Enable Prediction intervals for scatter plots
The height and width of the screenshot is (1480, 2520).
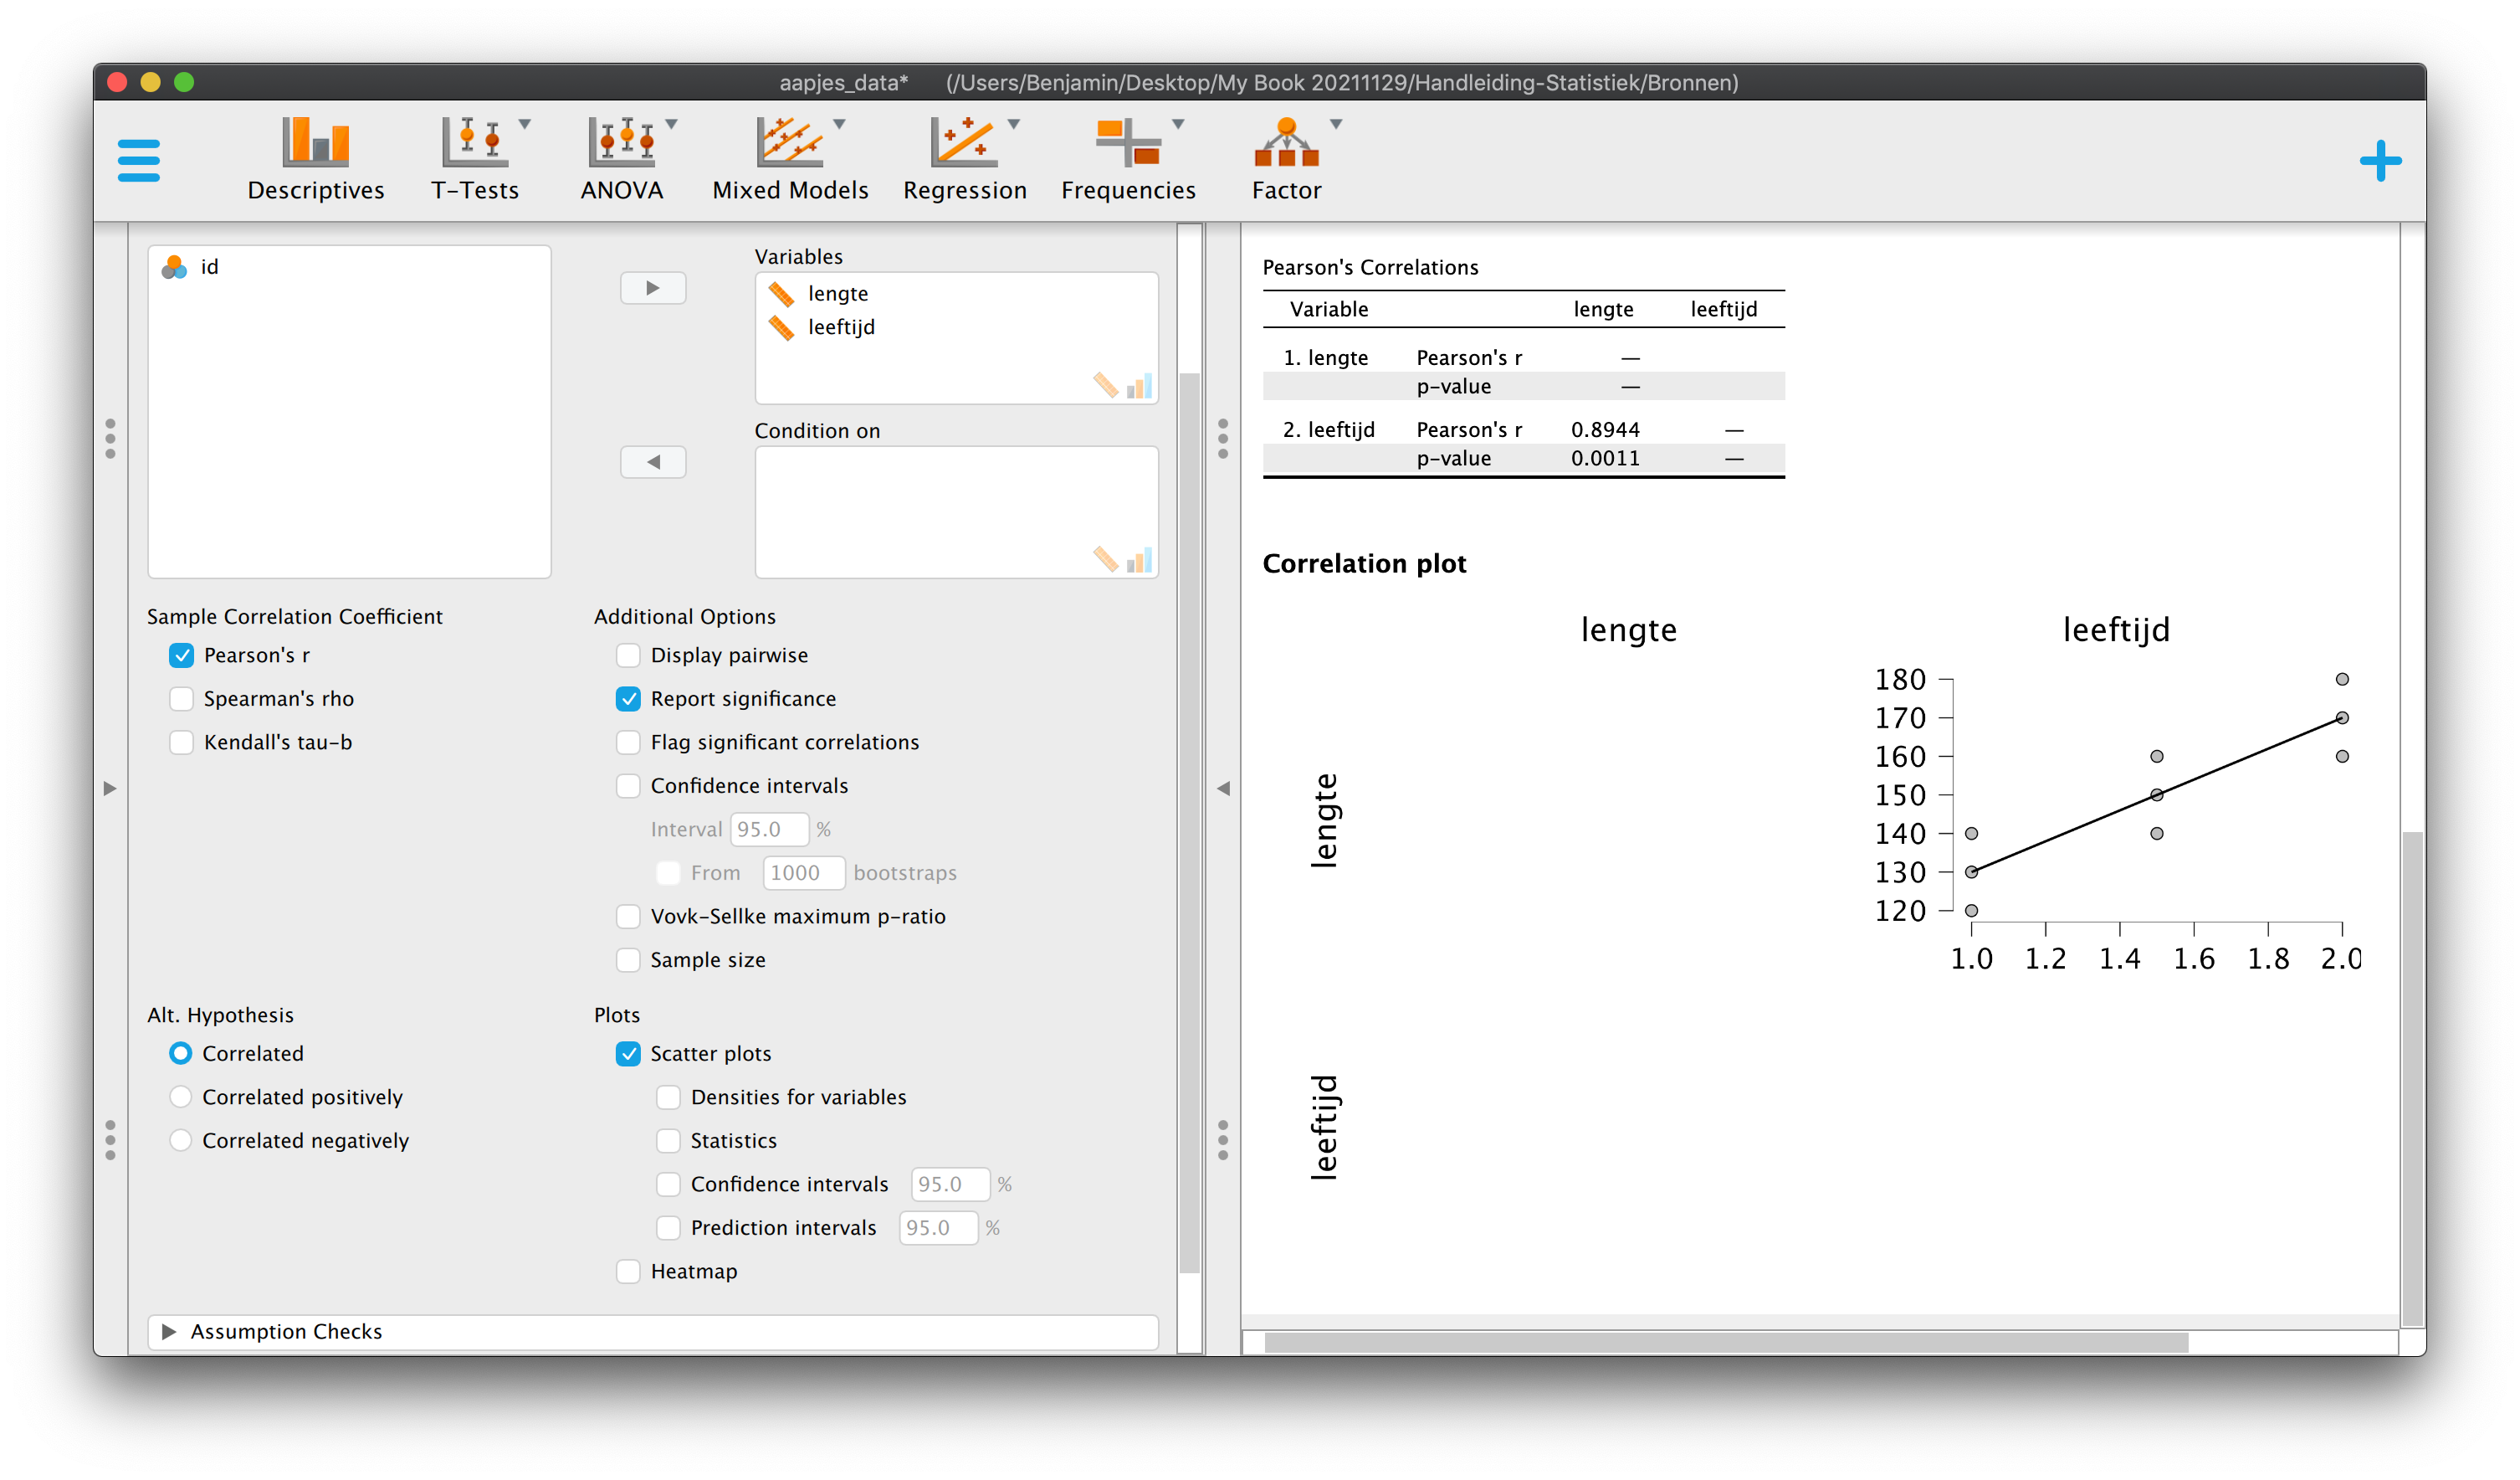tap(668, 1228)
